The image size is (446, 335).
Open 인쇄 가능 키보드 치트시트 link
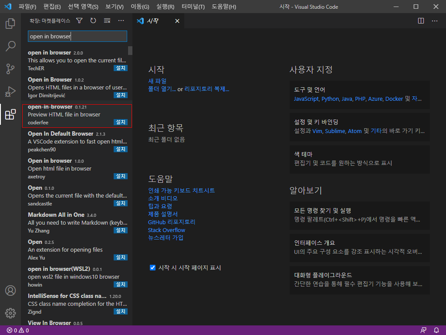click(182, 190)
